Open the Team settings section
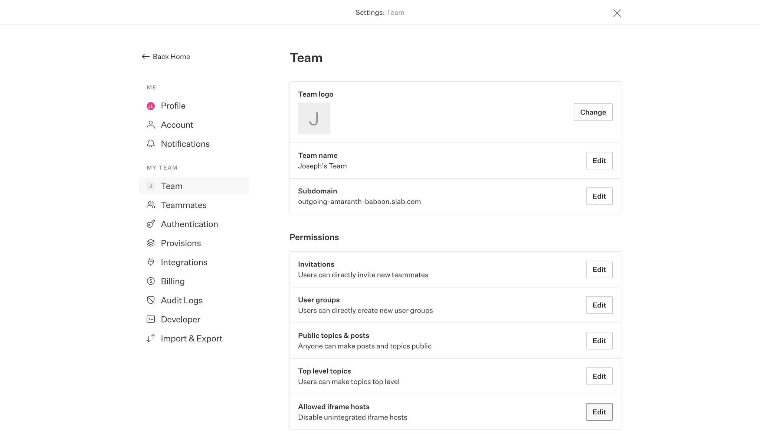 click(171, 186)
